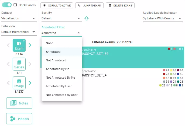Go to next image with right chevron
The height and width of the screenshot is (126, 185).
point(30,83)
